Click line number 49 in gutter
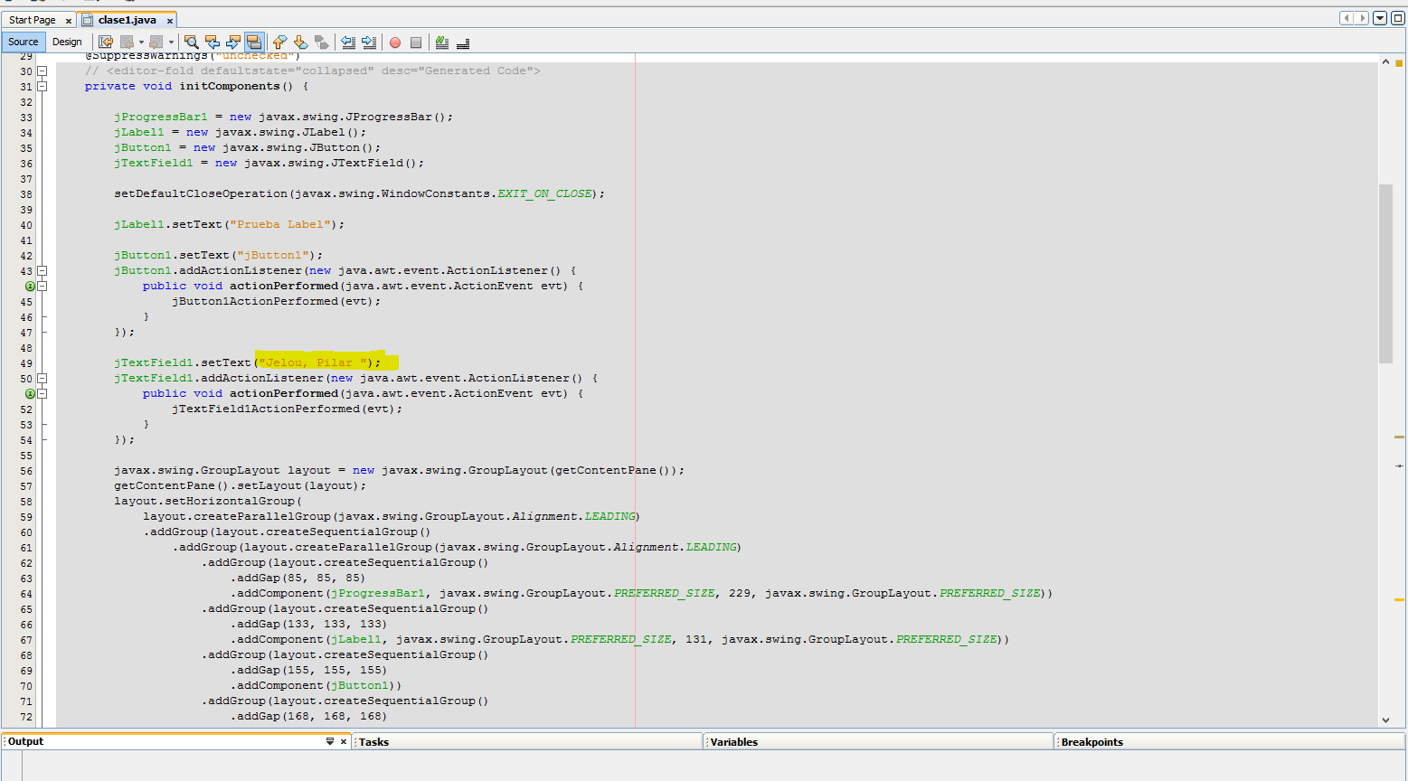This screenshot has width=1408, height=781. (x=26, y=363)
